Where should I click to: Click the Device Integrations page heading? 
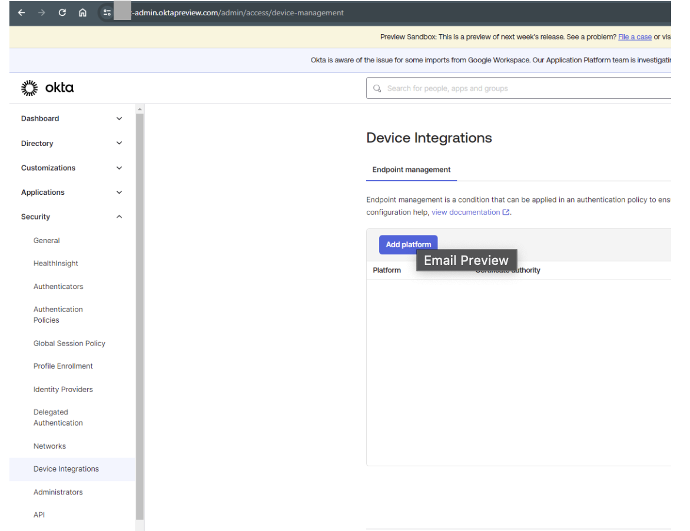[x=429, y=138]
